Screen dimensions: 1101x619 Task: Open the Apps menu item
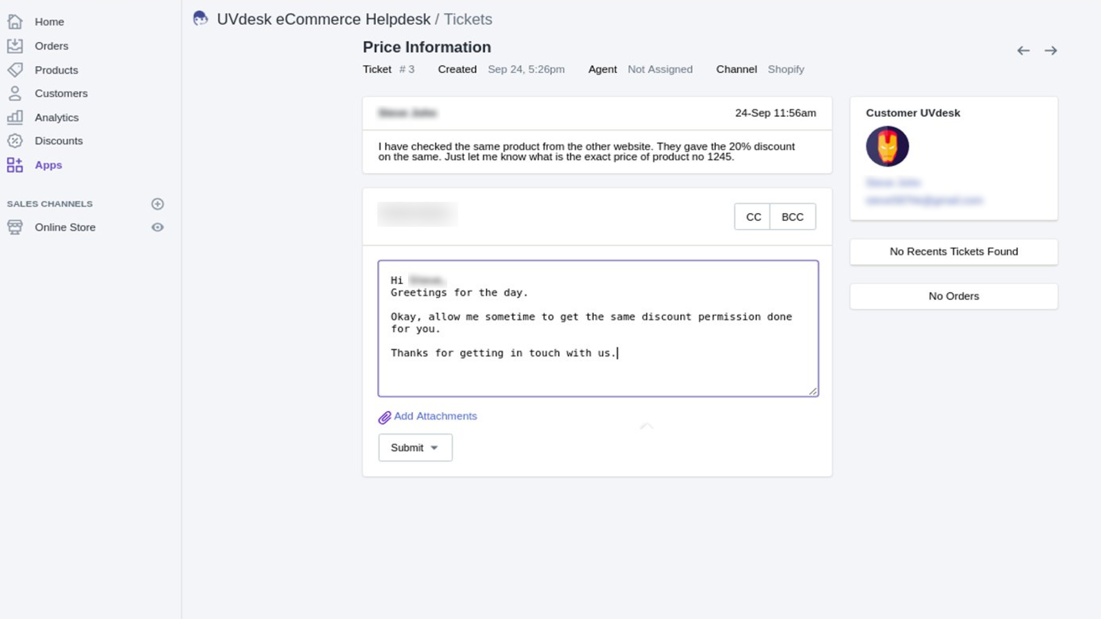pyautogui.click(x=47, y=164)
